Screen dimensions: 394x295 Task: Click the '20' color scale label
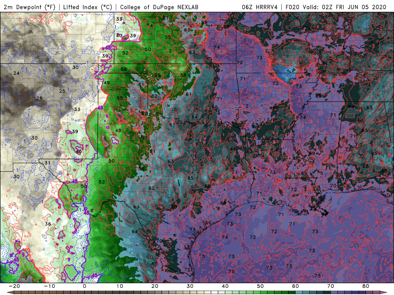pos(155,286)
